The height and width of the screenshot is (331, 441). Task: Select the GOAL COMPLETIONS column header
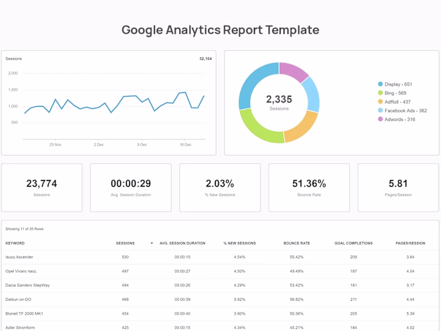point(353,243)
